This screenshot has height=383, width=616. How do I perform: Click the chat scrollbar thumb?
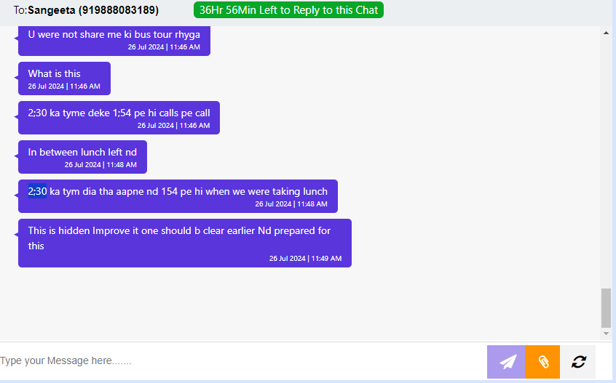click(606, 307)
